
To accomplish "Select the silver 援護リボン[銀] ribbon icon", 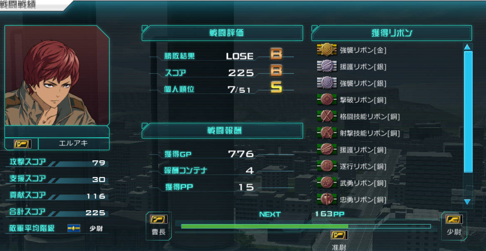I will pyautogui.click(x=327, y=66).
